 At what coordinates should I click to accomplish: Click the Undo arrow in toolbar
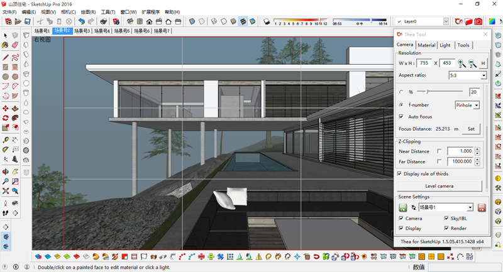pyautogui.click(x=82, y=21)
